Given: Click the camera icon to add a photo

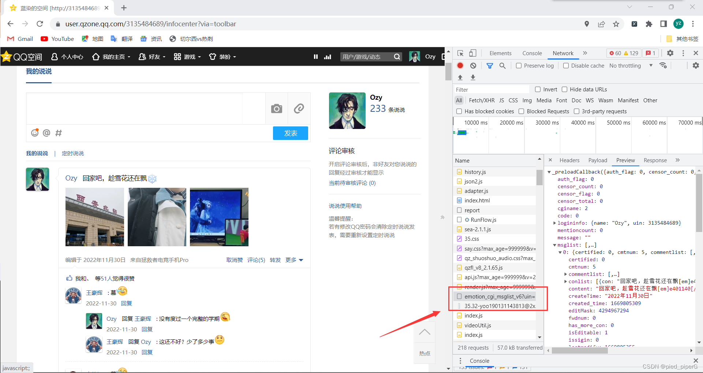Looking at the screenshot, I should pos(276,109).
